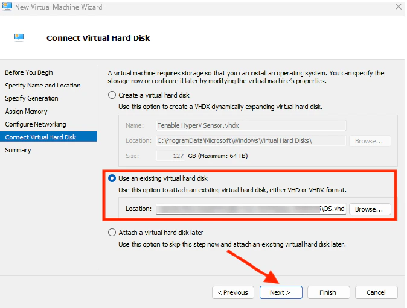Click the Location field for the new virtual disk
This screenshot has width=407, height=308.
(x=251, y=140)
